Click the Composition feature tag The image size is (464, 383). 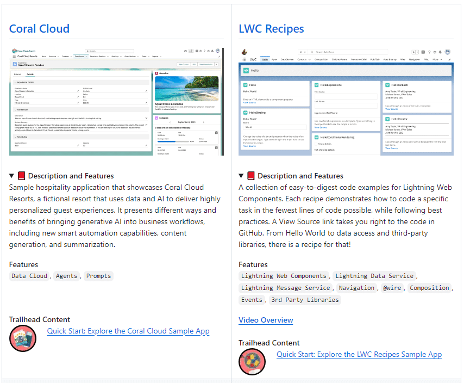tap(429, 288)
